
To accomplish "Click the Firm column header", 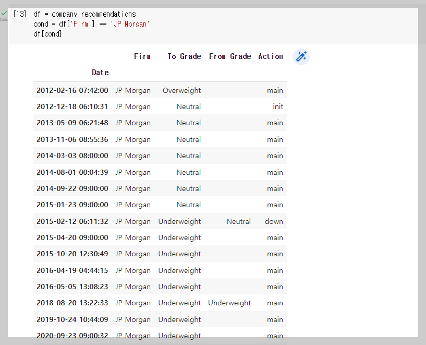I will [x=142, y=56].
